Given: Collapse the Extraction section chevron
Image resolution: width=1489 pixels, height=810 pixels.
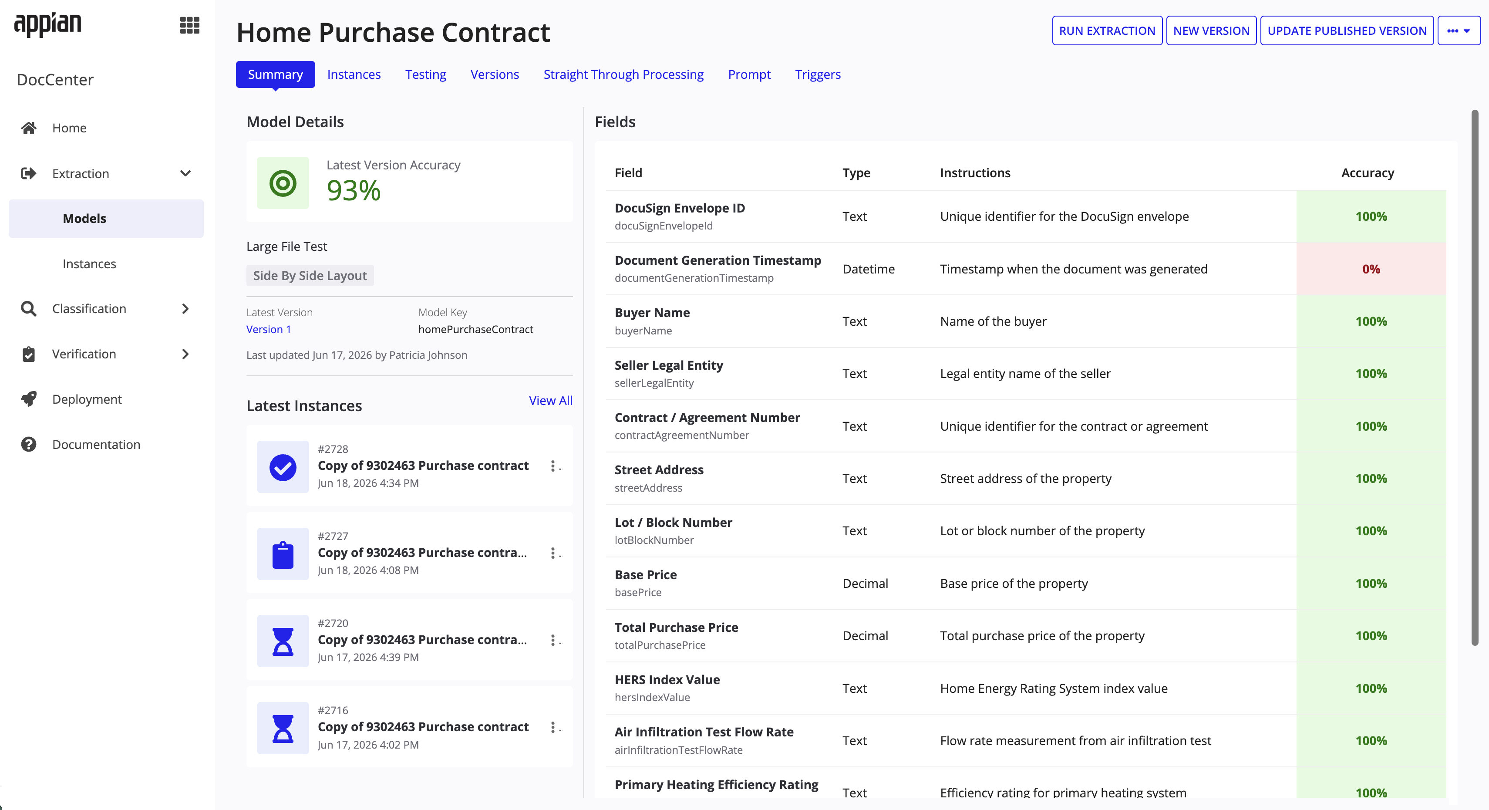Looking at the screenshot, I should tap(185, 173).
